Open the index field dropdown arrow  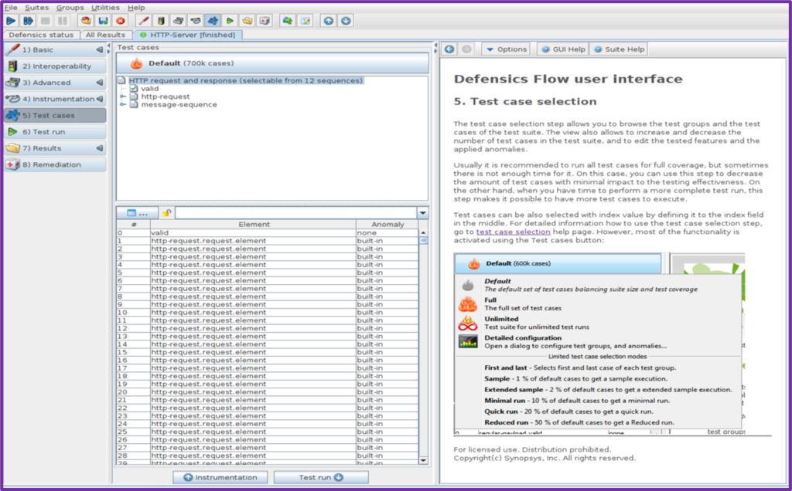click(x=422, y=212)
